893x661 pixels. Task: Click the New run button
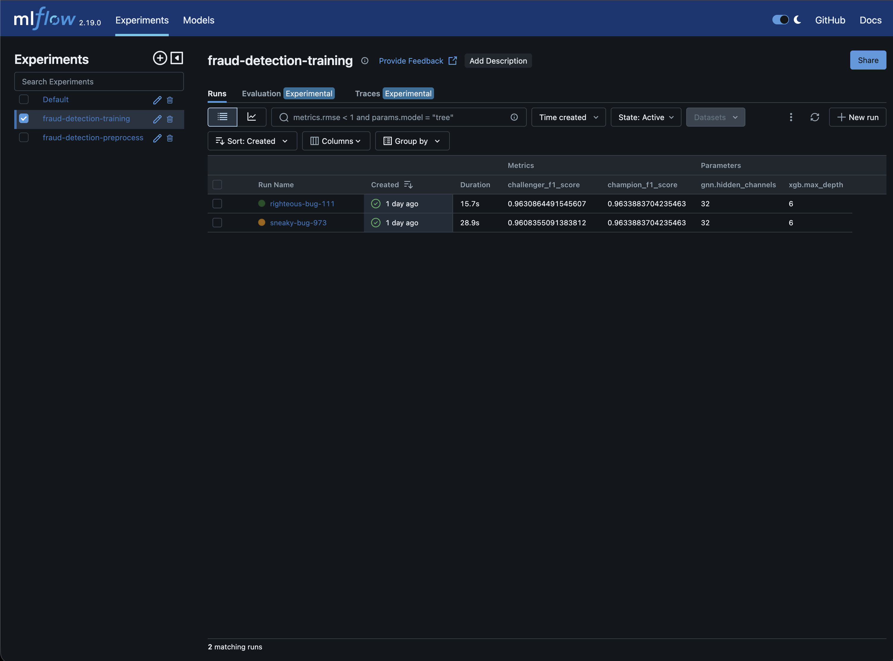pyautogui.click(x=857, y=117)
